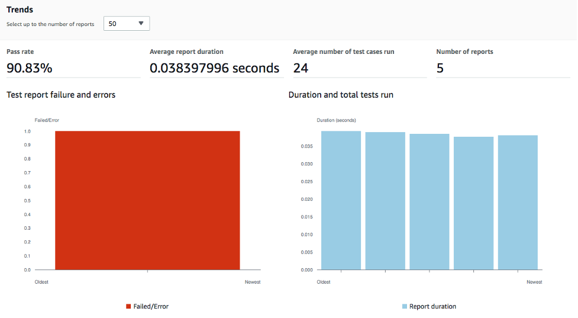Click the middle blue duration bar
Screen dimensions: 578x318
[430, 202]
